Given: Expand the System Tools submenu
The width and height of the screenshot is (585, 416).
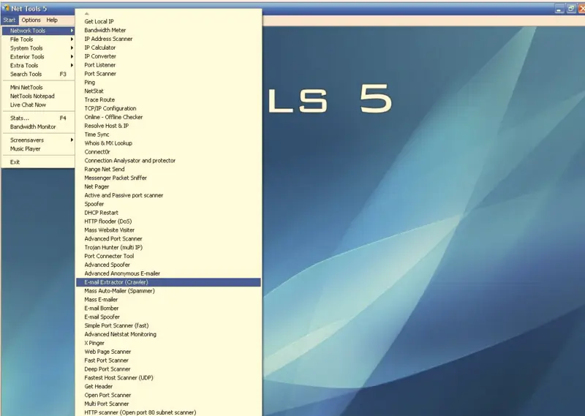Looking at the screenshot, I should (26, 48).
